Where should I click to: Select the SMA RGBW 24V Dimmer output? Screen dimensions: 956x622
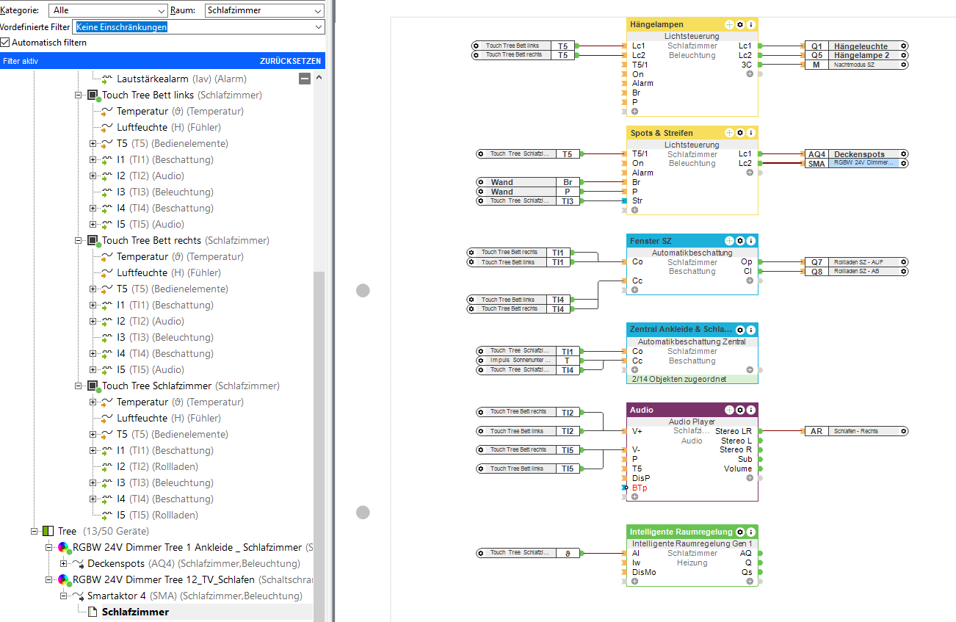856,164
